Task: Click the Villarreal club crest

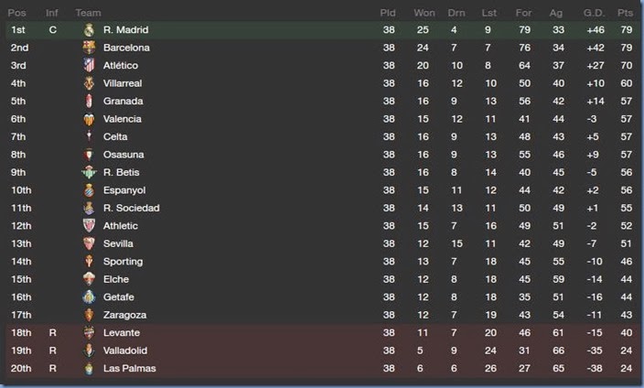Action: click(89, 83)
